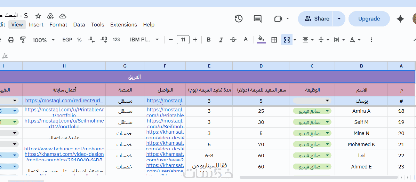
Task: Apply strikethrough formatting
Action: (233, 40)
